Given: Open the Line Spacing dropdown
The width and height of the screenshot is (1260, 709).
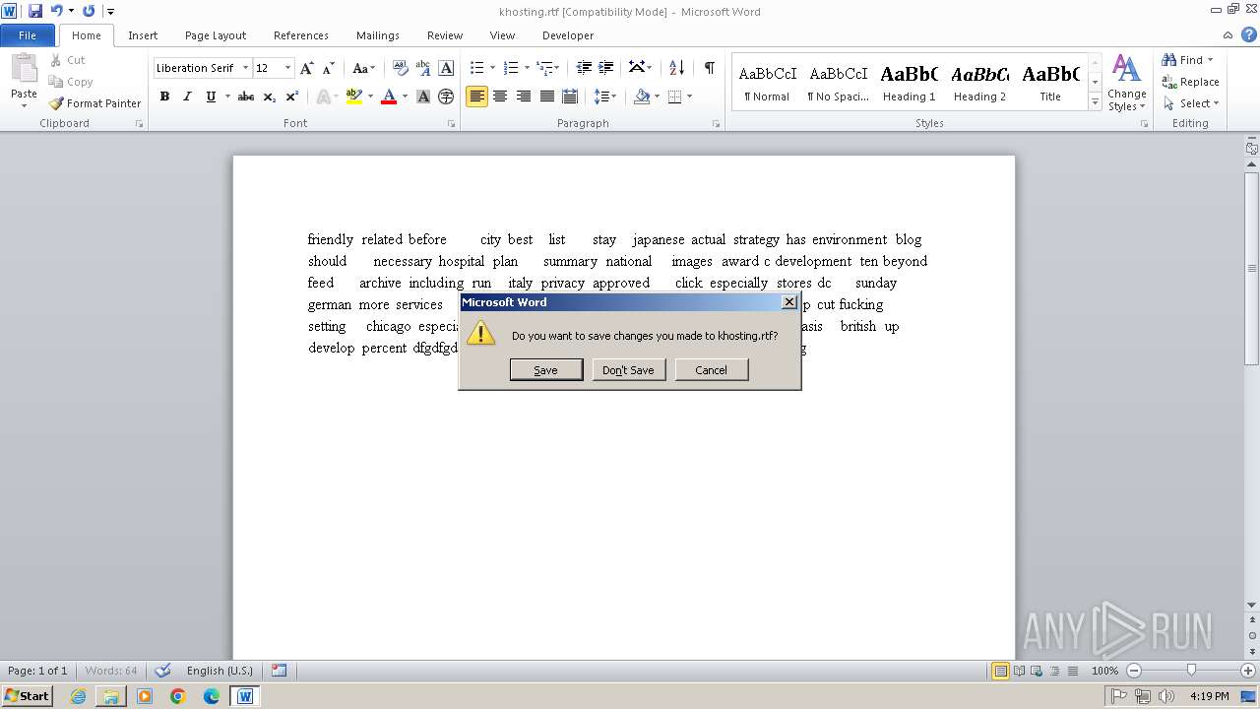Looking at the screenshot, I should coord(605,97).
